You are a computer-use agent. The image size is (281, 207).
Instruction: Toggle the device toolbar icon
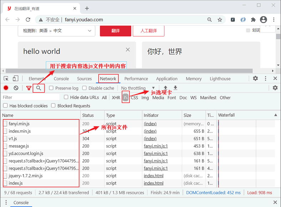(16, 79)
